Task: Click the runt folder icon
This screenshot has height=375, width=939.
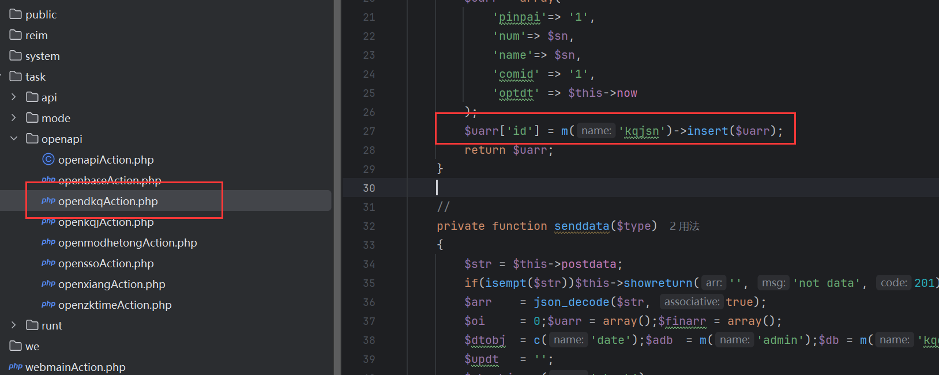Action: 32,325
